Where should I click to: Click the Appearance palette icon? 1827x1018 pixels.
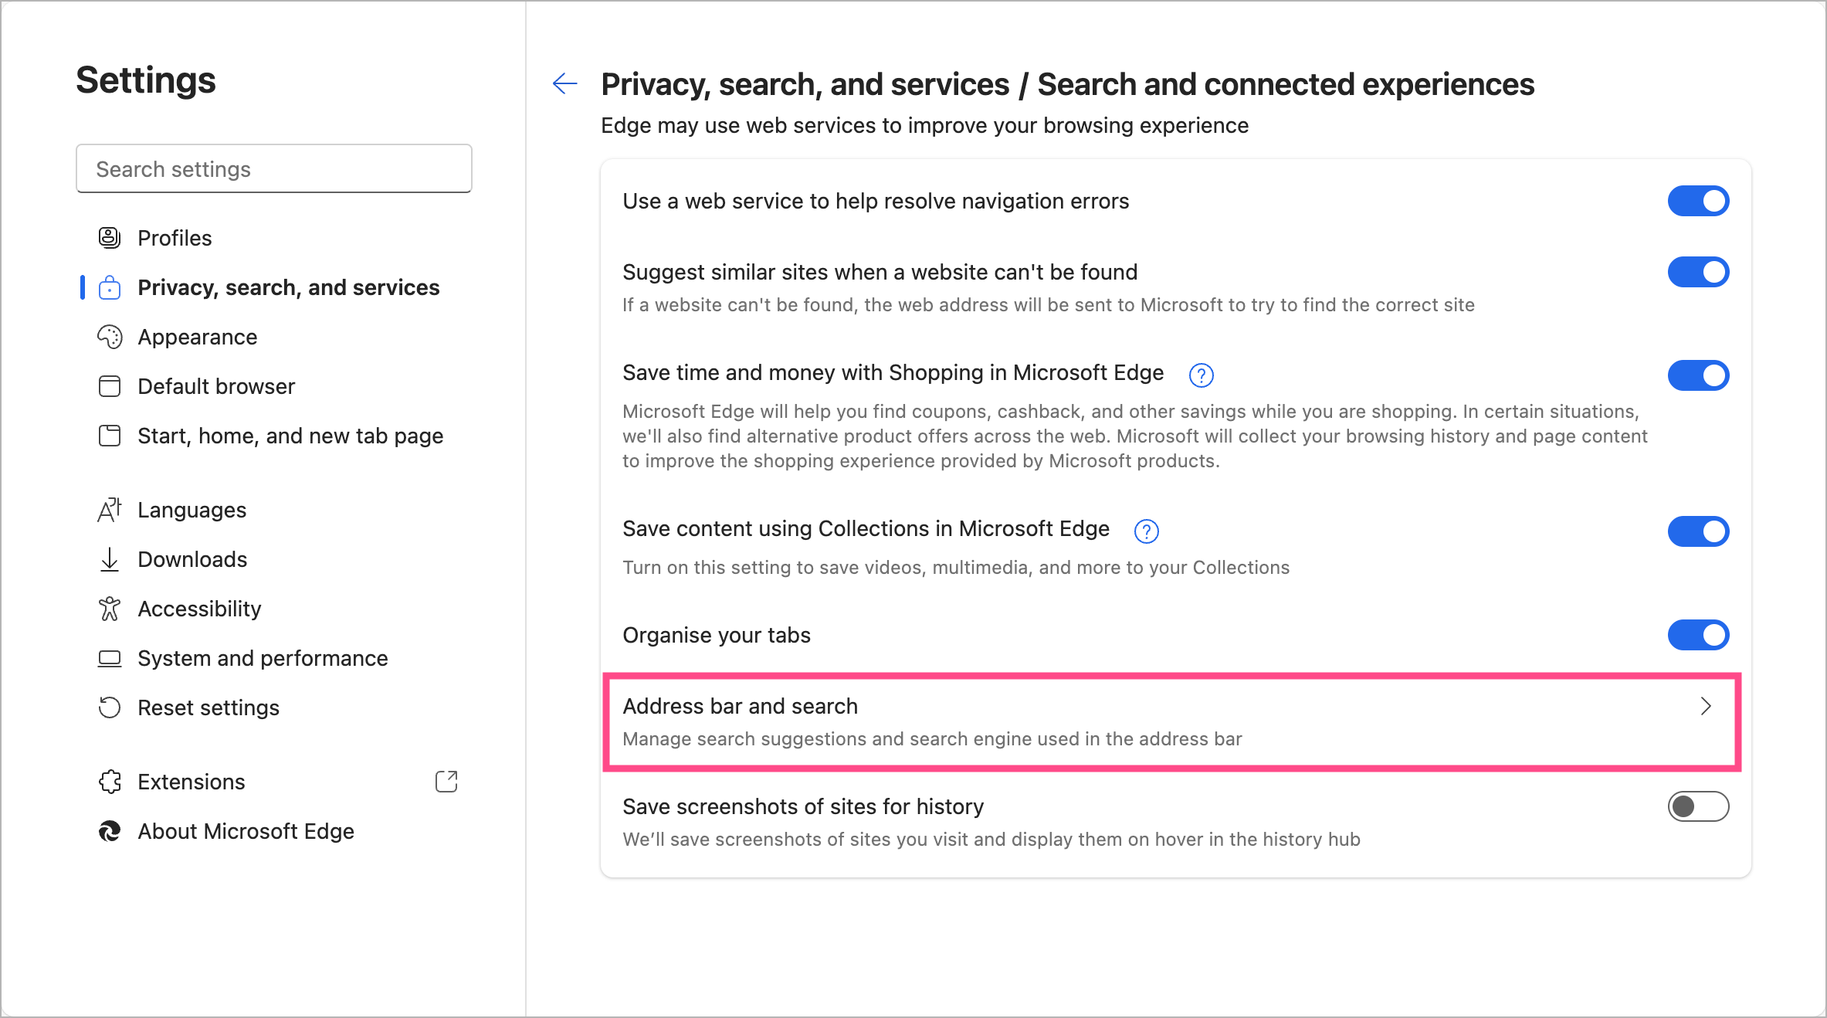click(x=110, y=337)
